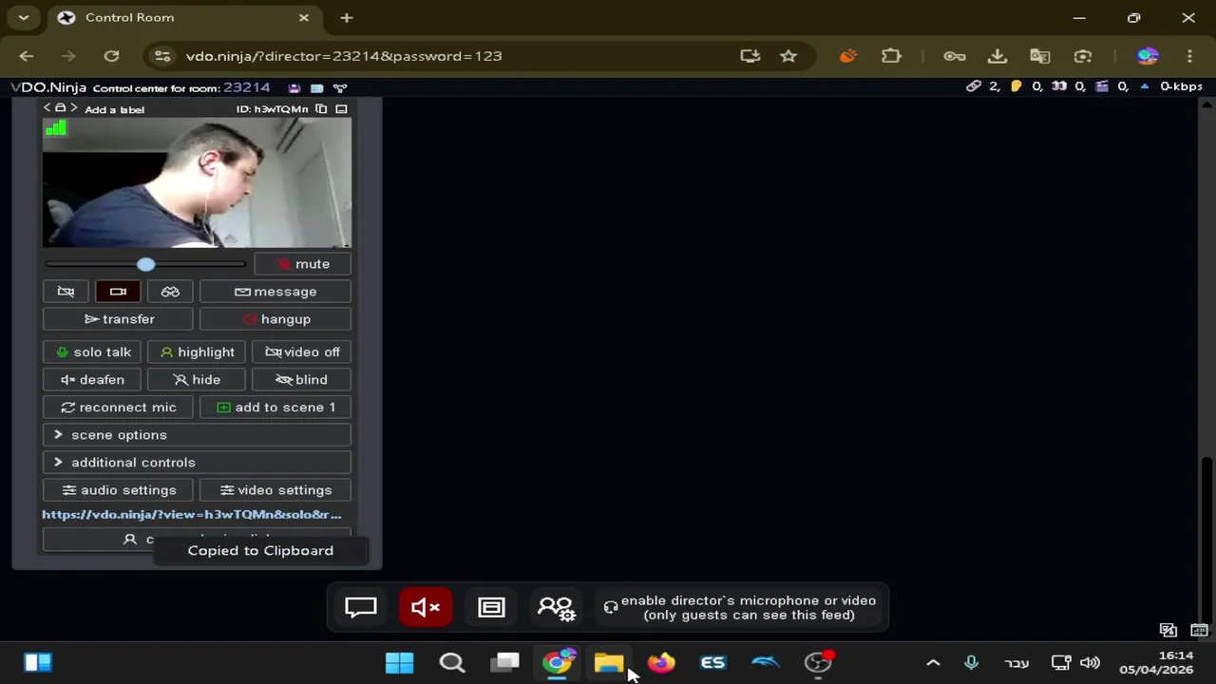This screenshot has height=684, width=1216.
Task: Toggle the red muted speaker button
Action: (x=426, y=607)
